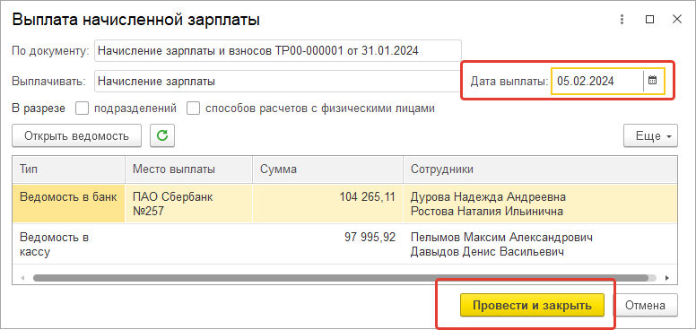Open the calendar picker for Дата выплаты

(x=653, y=81)
